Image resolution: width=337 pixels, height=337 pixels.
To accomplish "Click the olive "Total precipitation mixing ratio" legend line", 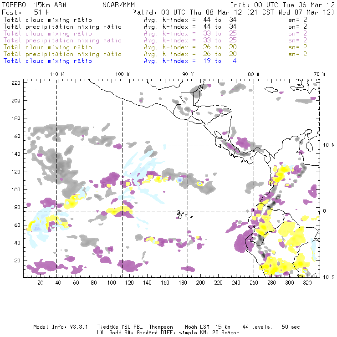I will 62,54.
